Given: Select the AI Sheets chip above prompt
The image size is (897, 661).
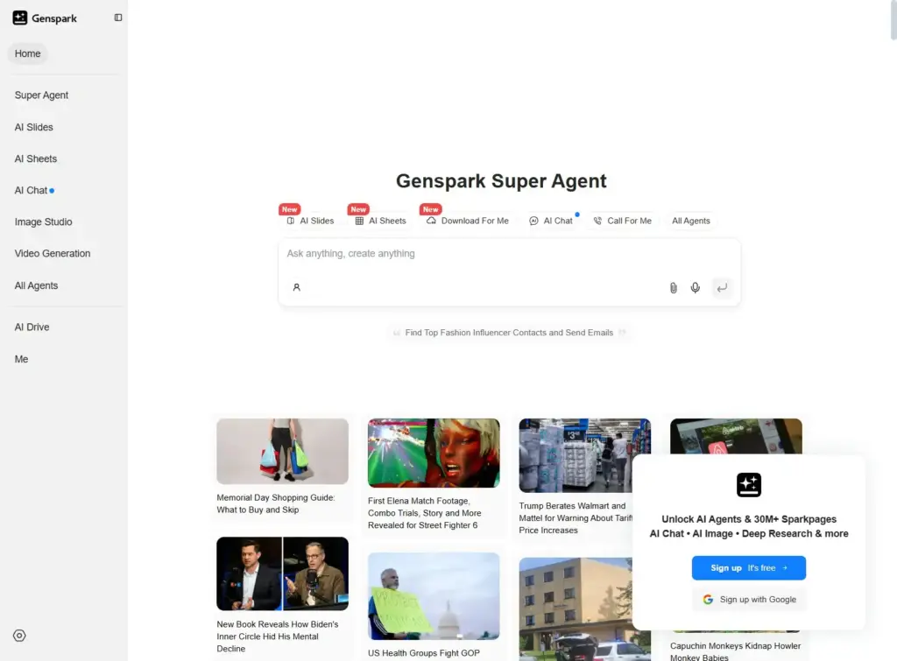Looking at the screenshot, I should 380,221.
